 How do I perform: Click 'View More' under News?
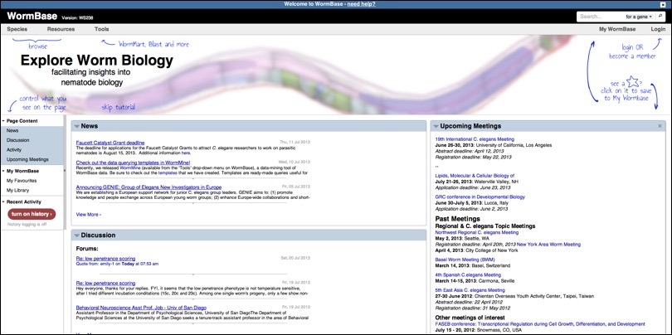click(88, 214)
